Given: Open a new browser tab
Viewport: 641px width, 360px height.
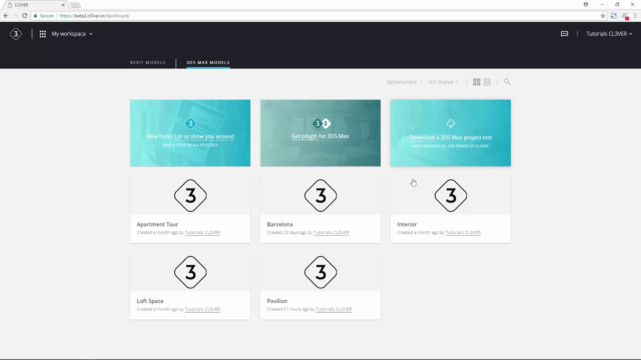Looking at the screenshot, I should click(x=75, y=5).
